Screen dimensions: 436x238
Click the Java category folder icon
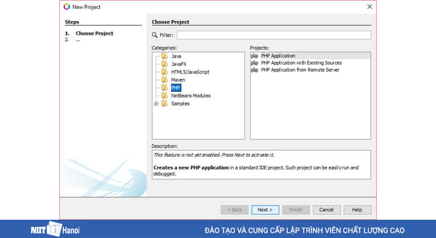(x=165, y=56)
